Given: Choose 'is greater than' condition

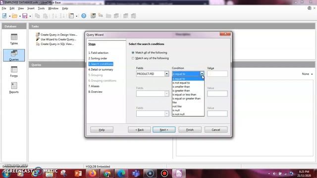Looking at the screenshot, I should click(188, 90).
